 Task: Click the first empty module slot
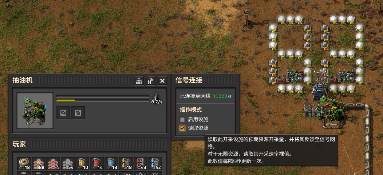click(x=63, y=112)
